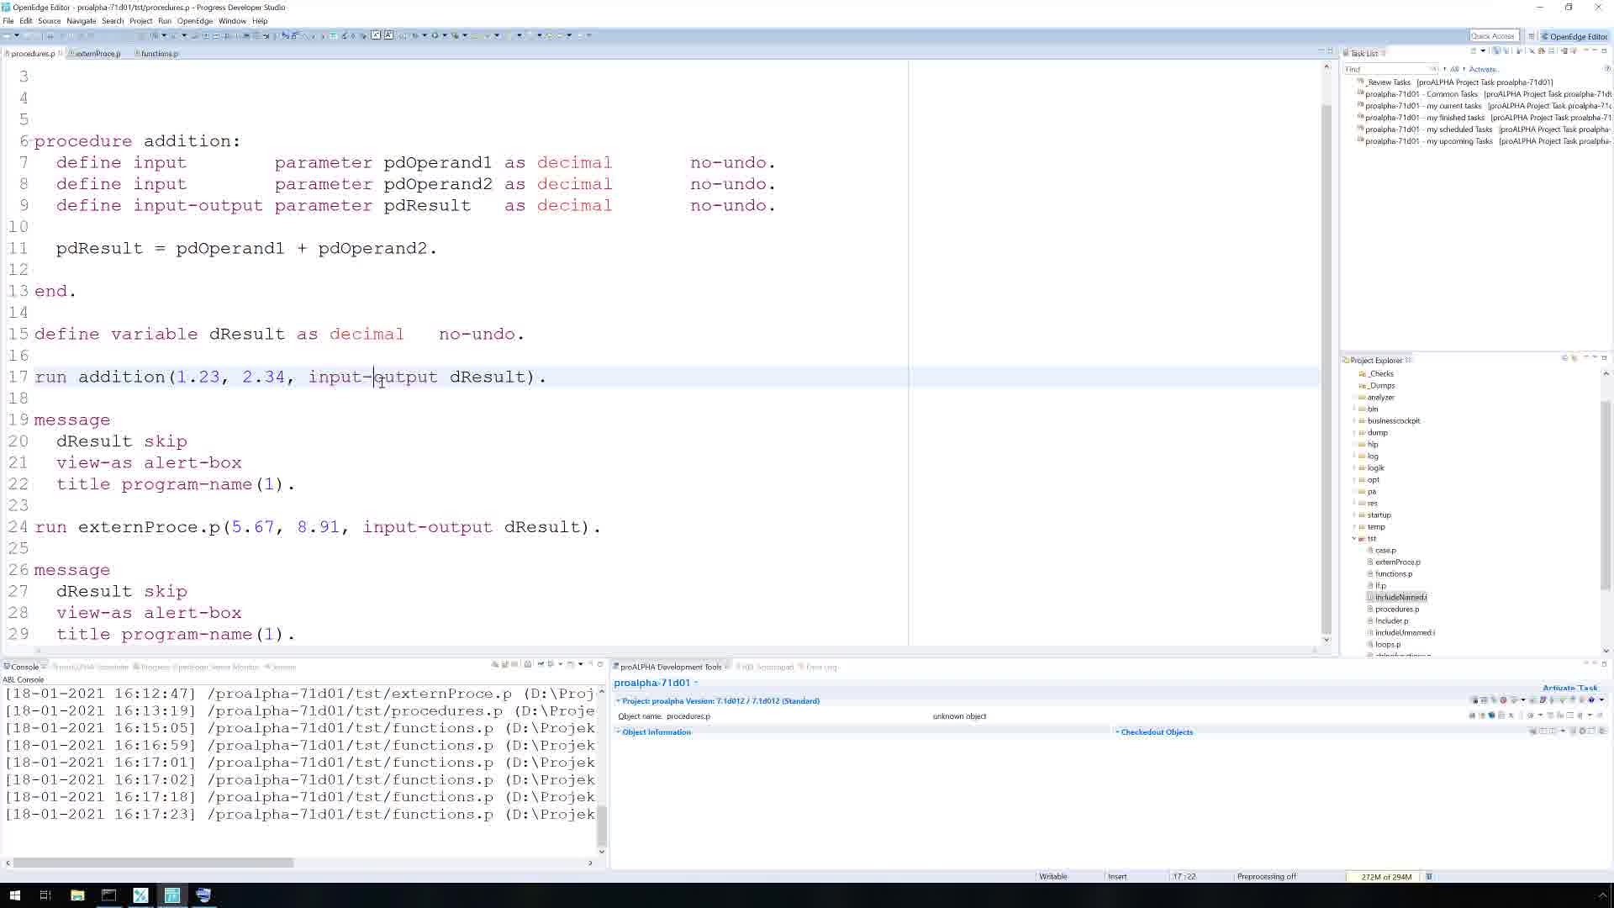Open File Explorer from the taskbar
This screenshot has width=1614, height=908.
coord(77,895)
